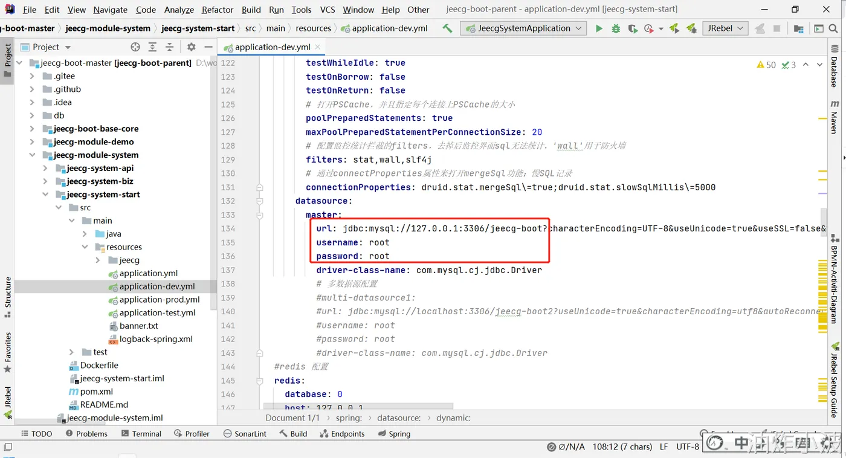Close the application-dev.yml editor tab

[x=318, y=47]
